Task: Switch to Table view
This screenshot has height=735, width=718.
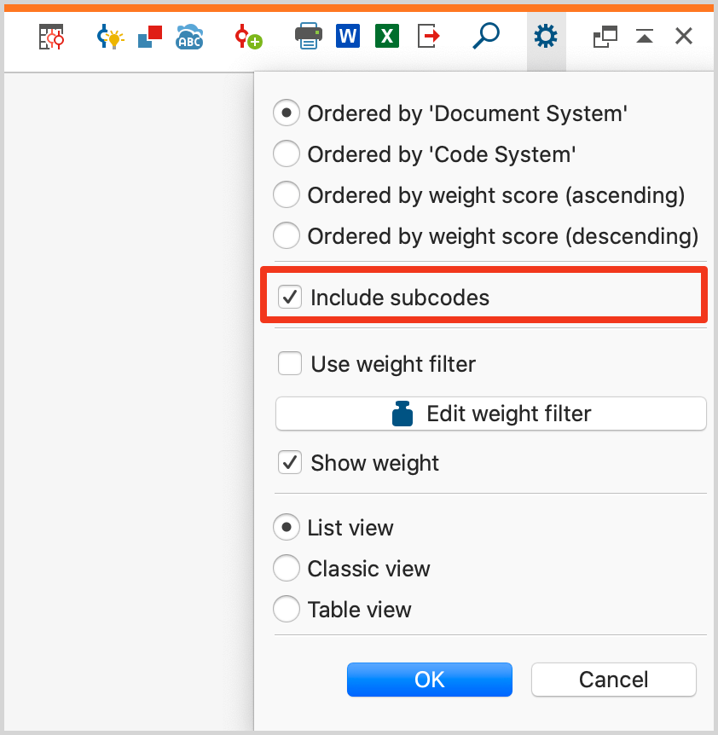Action: pyautogui.click(x=287, y=609)
